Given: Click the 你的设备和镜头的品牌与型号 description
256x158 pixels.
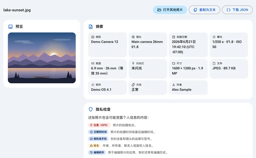Looking at the screenshot, I should point(131,139).
